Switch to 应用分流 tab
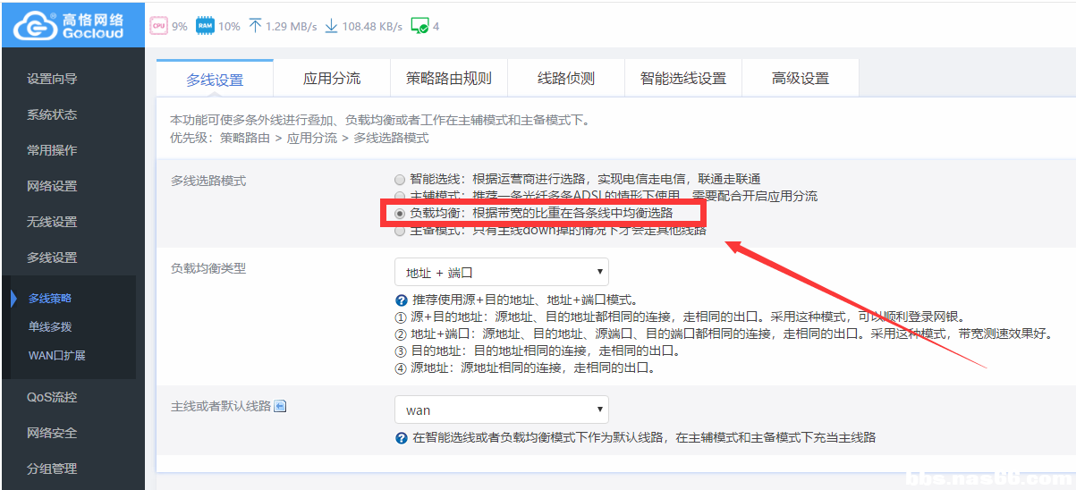The width and height of the screenshot is (1076, 490). coord(332,79)
